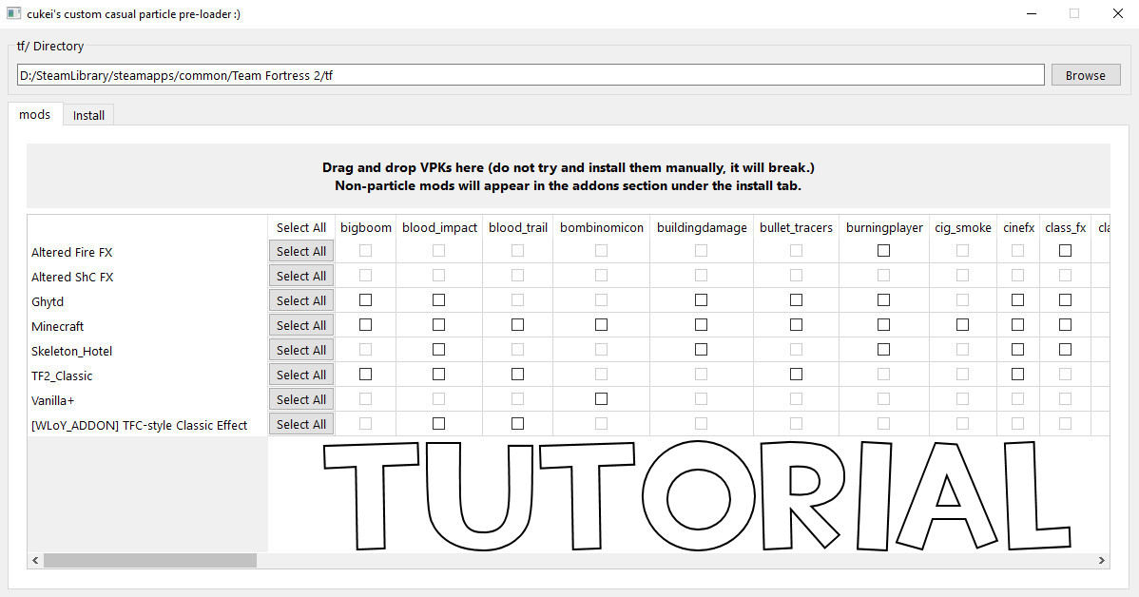The image size is (1139, 597).
Task: Toggle cig_smoke for Minecraft
Action: tap(962, 324)
